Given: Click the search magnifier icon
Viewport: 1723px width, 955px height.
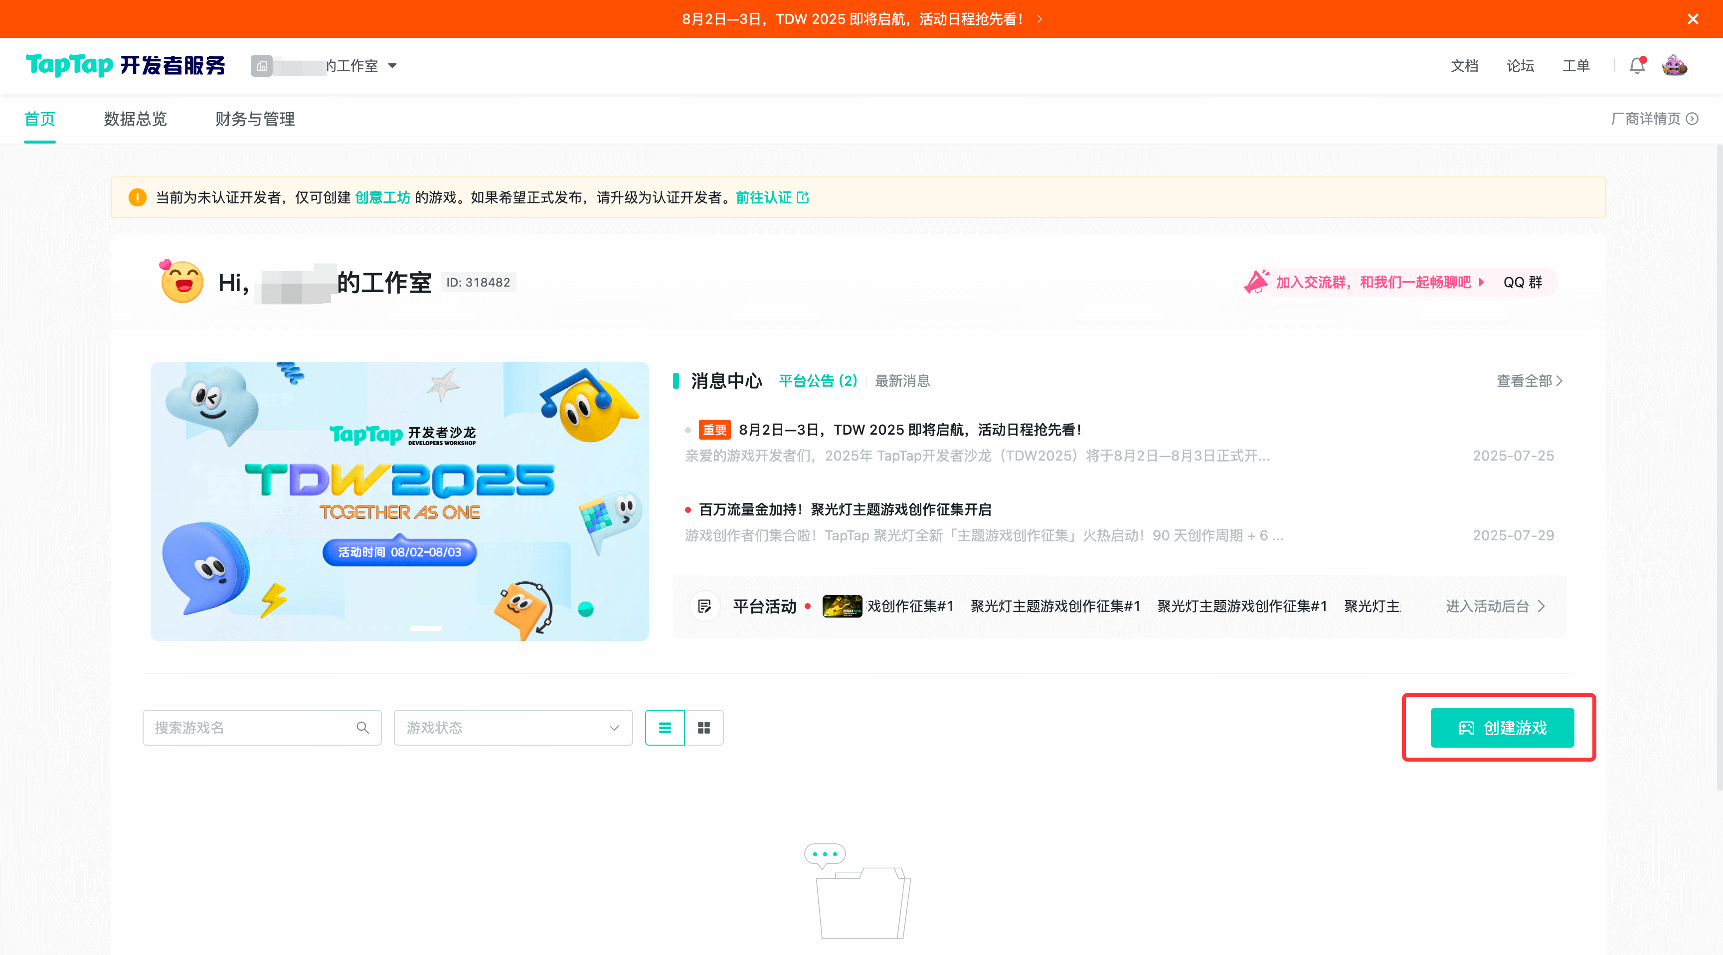Looking at the screenshot, I should tap(362, 728).
